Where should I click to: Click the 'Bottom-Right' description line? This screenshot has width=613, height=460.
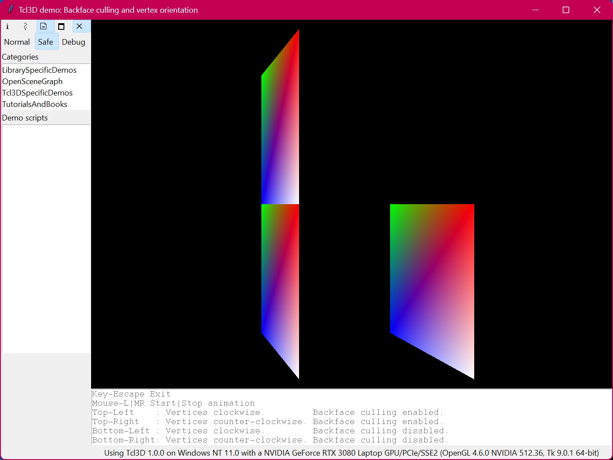coord(270,440)
